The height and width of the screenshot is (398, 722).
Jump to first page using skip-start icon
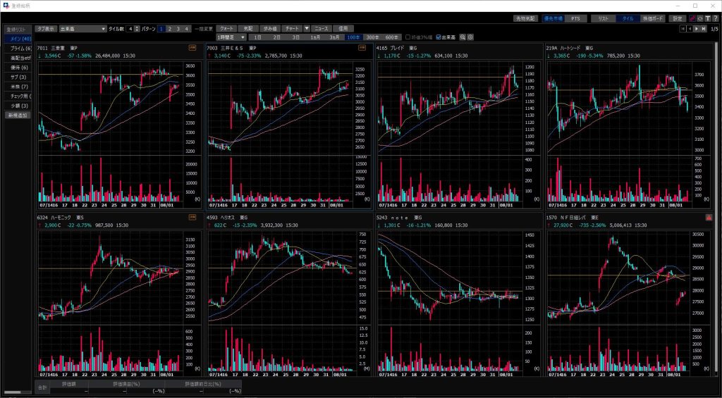coord(683,29)
